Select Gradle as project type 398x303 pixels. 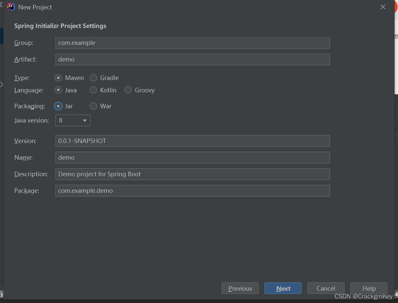tap(104, 78)
